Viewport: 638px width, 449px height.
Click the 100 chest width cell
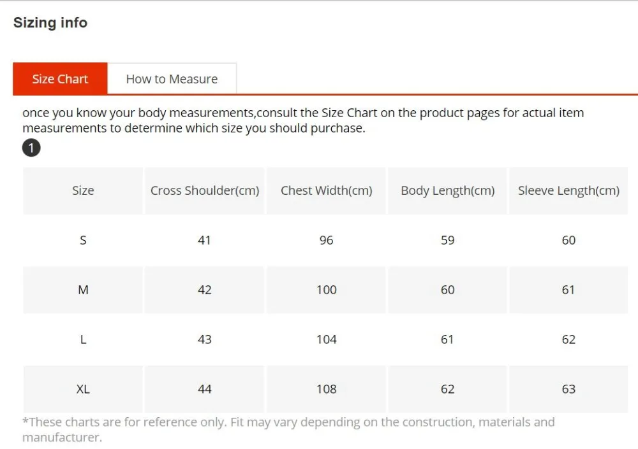(326, 290)
